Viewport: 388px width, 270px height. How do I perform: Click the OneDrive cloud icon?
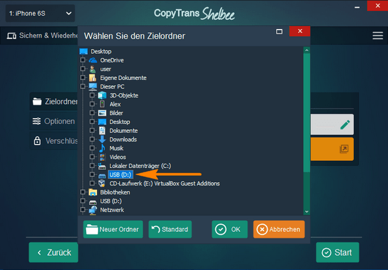point(92,60)
